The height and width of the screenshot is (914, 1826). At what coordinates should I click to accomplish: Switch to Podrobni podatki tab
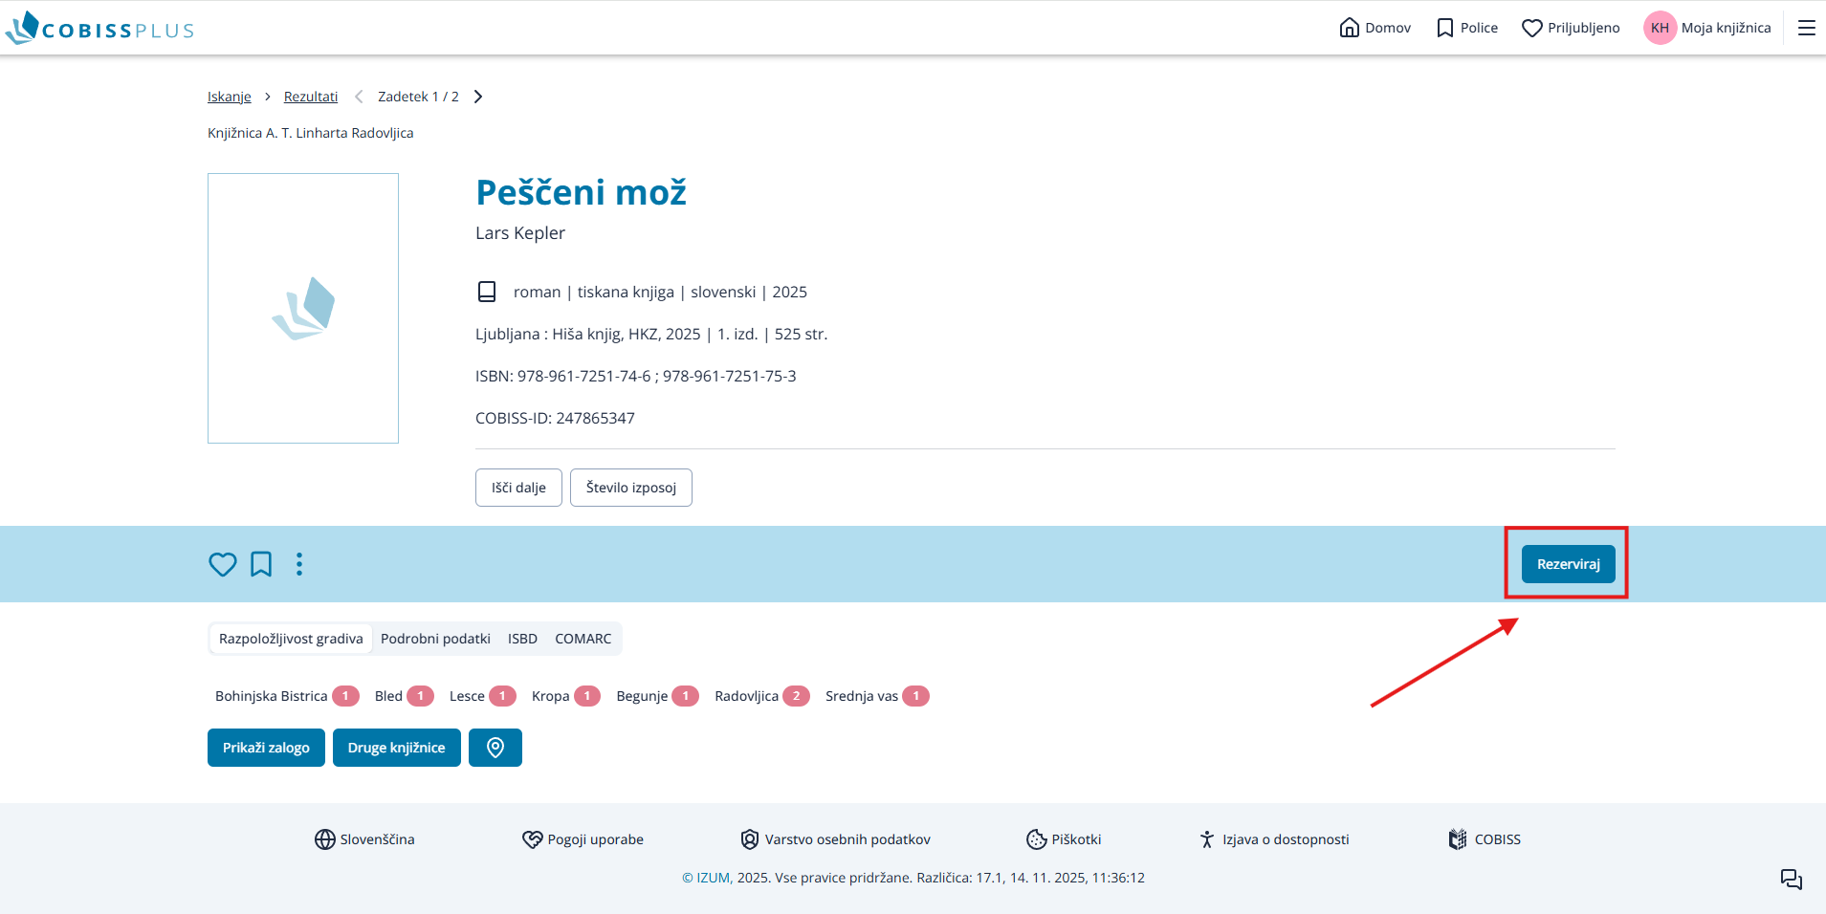click(x=435, y=639)
